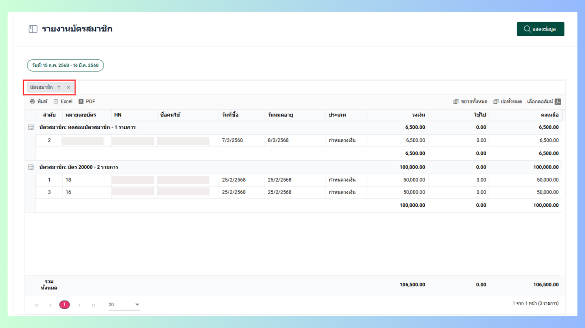Export the report to Excel
Viewport: 585px width, 328px height.
(63, 102)
